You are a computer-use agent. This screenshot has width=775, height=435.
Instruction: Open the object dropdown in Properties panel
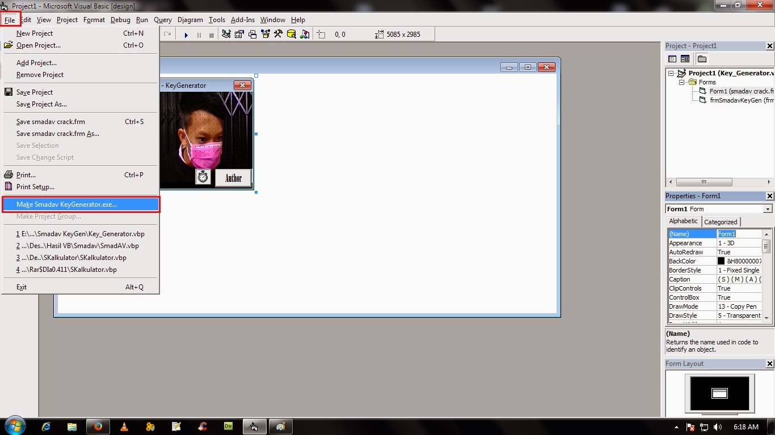pos(768,209)
